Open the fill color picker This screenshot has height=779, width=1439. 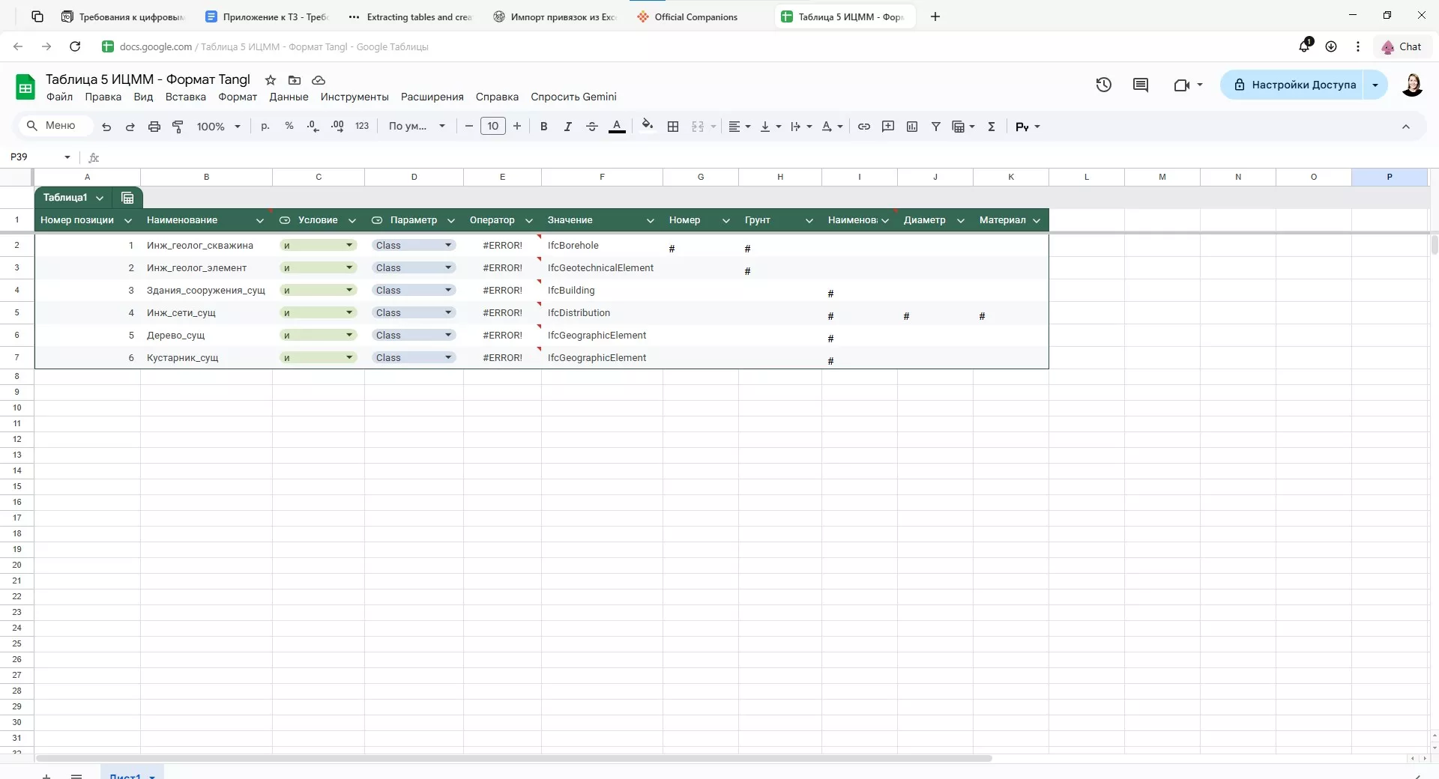tap(648, 127)
